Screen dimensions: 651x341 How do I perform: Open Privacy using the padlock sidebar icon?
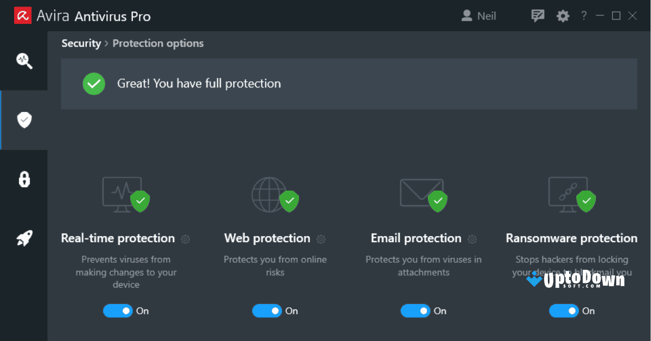(x=24, y=179)
